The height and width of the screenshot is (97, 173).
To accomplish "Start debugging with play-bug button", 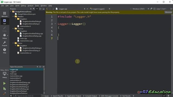I will click(4, 89).
